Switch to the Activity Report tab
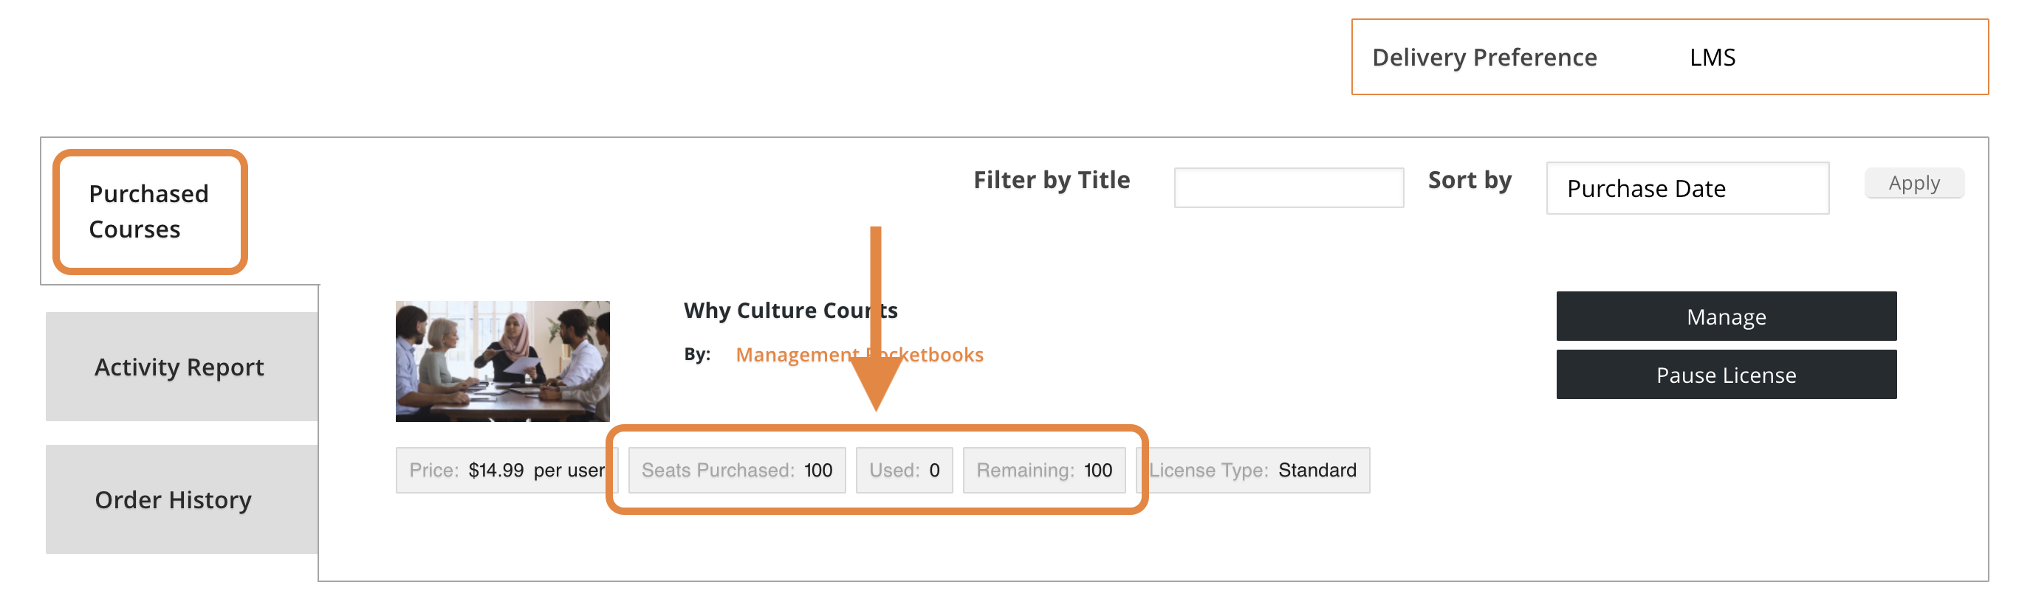2033x599 pixels. tap(180, 367)
